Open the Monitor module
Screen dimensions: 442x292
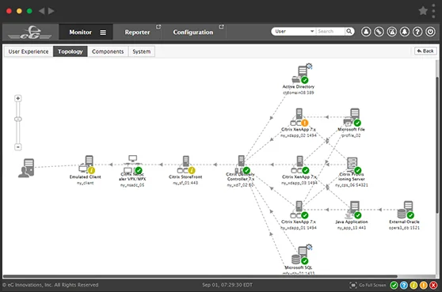80,32
